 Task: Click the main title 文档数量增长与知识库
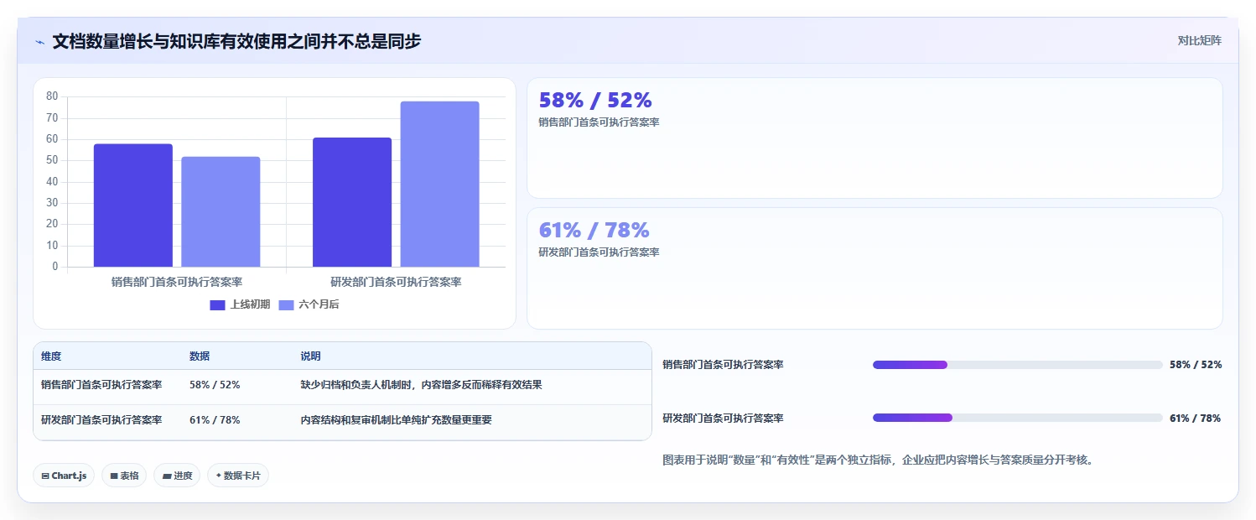pyautogui.click(x=236, y=41)
